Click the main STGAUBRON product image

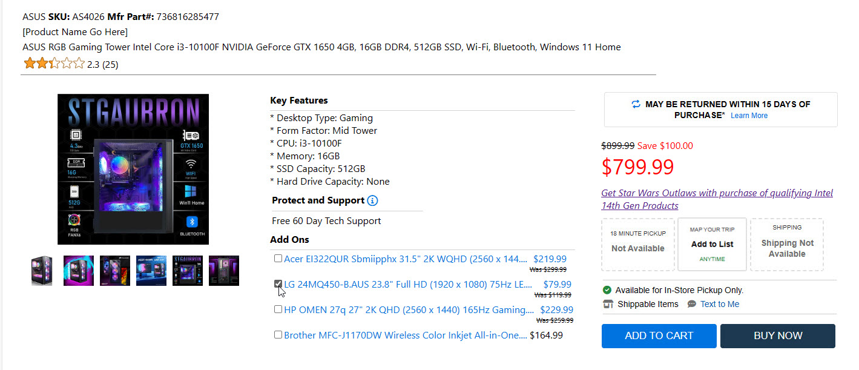(133, 169)
